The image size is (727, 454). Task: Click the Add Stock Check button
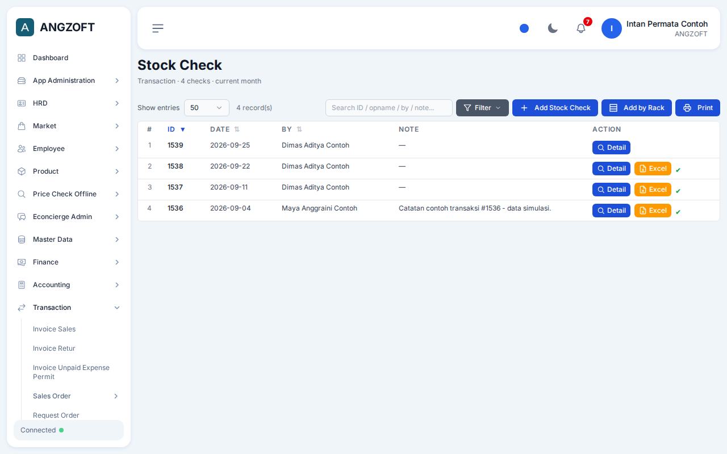click(555, 108)
